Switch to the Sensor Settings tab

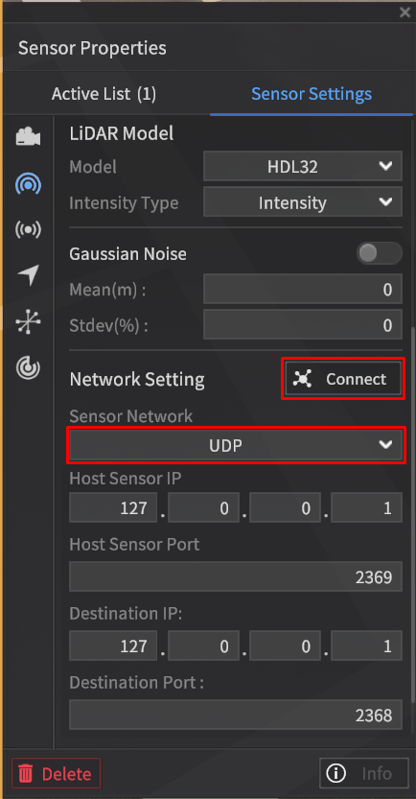tap(312, 94)
